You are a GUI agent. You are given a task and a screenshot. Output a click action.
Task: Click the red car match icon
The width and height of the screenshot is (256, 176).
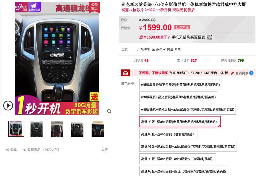click(125, 73)
